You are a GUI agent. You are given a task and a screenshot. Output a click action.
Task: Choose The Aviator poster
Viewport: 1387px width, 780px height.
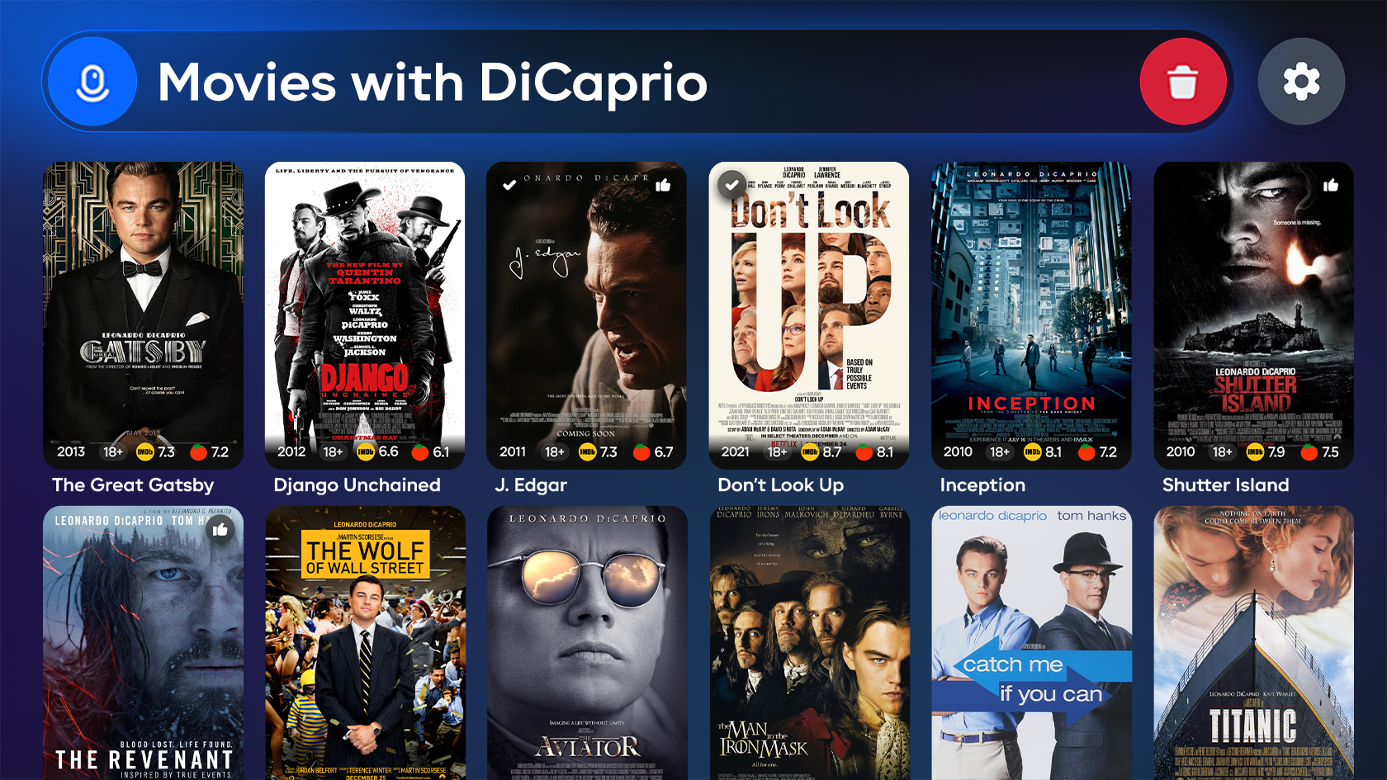pos(587,643)
